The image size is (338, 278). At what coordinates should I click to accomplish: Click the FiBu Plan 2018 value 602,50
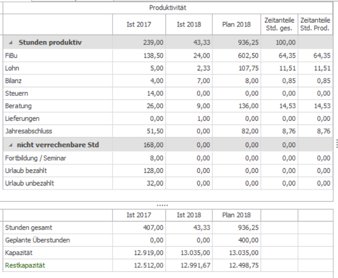[248, 56]
